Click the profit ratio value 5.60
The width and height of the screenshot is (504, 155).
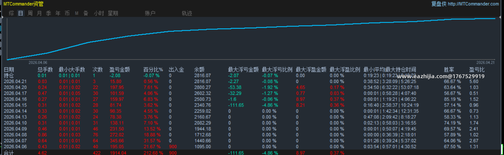474,82
